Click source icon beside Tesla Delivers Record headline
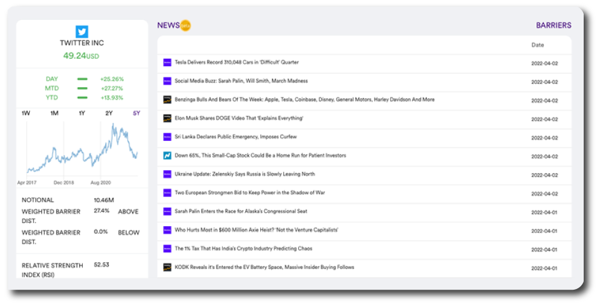 click(x=167, y=62)
